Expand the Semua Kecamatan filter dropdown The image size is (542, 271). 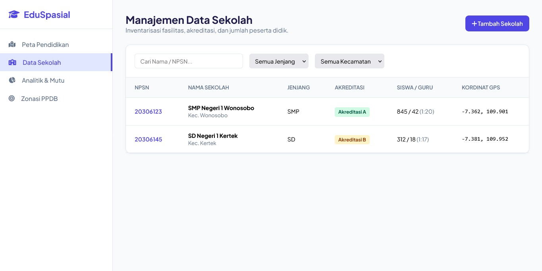[349, 61]
